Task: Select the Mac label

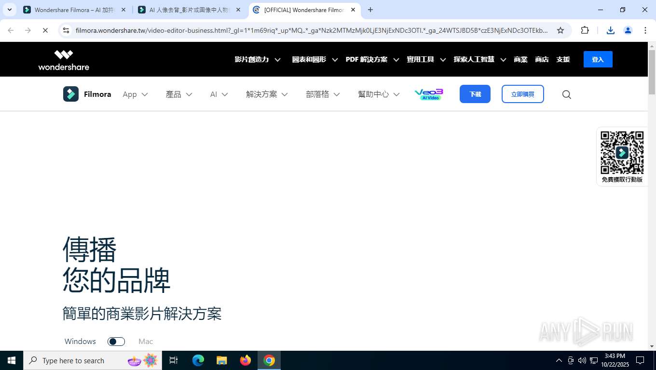Action: (x=146, y=342)
